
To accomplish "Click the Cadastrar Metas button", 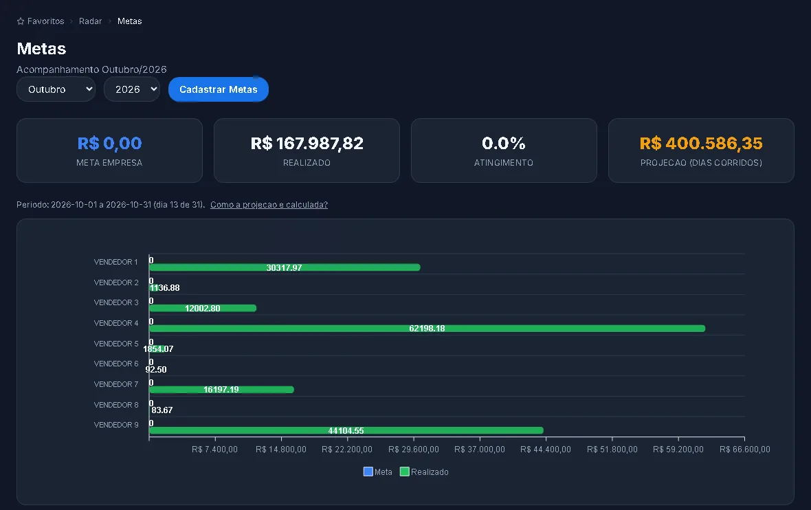I will (219, 89).
